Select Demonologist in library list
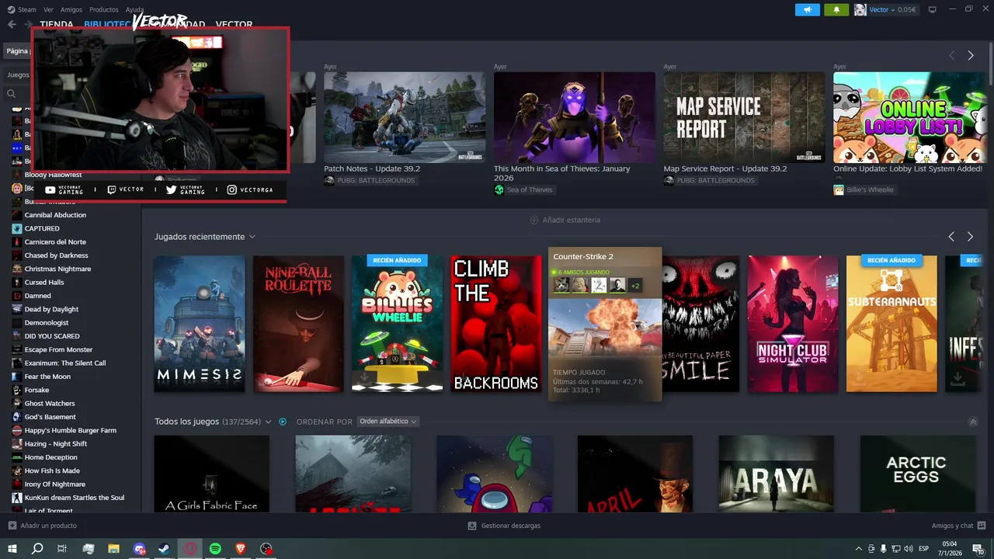The image size is (994, 559). (x=47, y=323)
